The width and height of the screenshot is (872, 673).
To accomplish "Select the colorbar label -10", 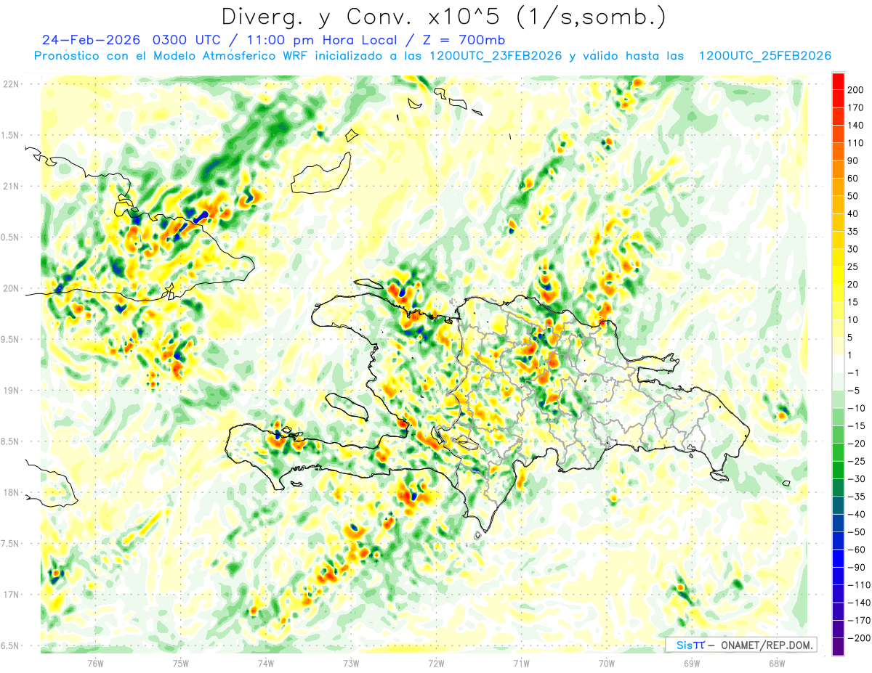I will pyautogui.click(x=857, y=408).
